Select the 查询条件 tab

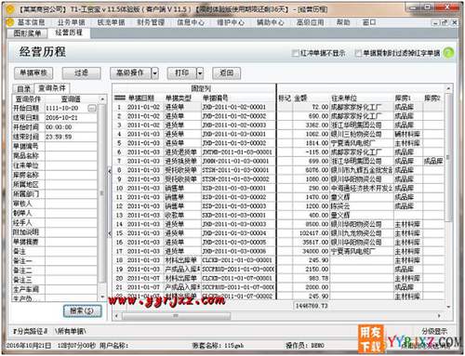pos(52,88)
